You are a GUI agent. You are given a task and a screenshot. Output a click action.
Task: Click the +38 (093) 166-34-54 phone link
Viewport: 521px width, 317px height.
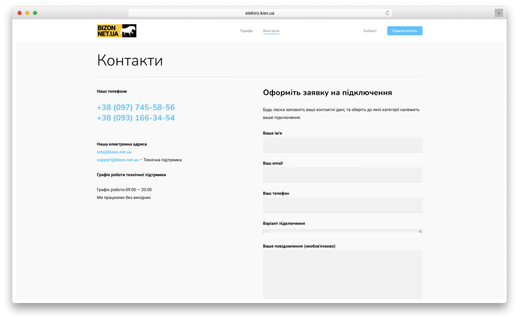136,118
